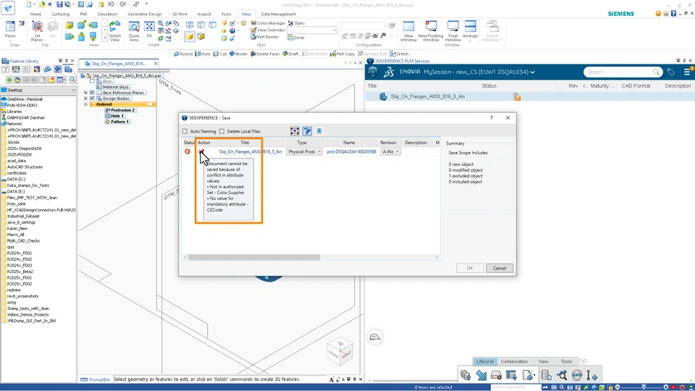The height and width of the screenshot is (391, 695).
Task: Click Set Planes in Clip group
Action: (37, 30)
